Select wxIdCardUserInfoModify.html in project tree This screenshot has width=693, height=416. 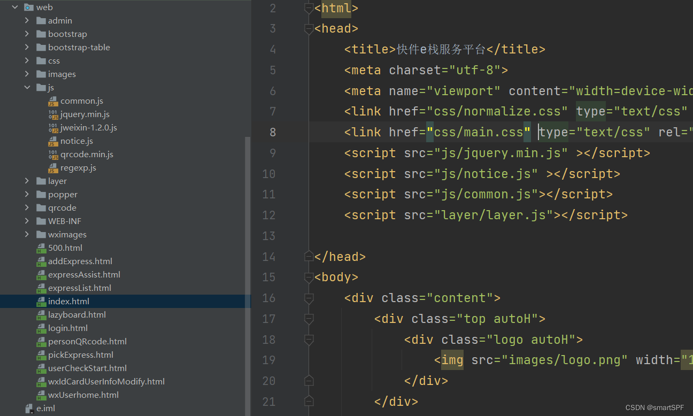point(106,382)
